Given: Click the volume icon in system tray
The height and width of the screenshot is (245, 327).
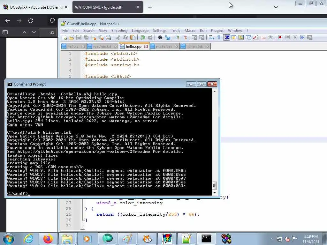Looking at the screenshot, I should (x=287, y=239).
